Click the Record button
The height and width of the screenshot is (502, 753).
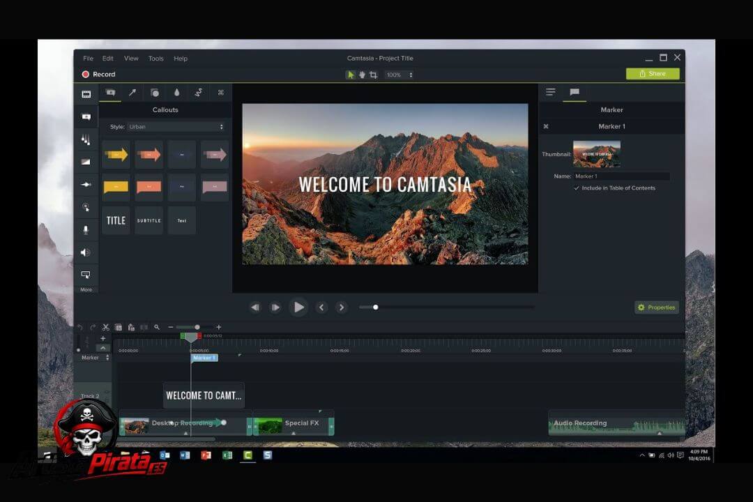[x=98, y=74]
